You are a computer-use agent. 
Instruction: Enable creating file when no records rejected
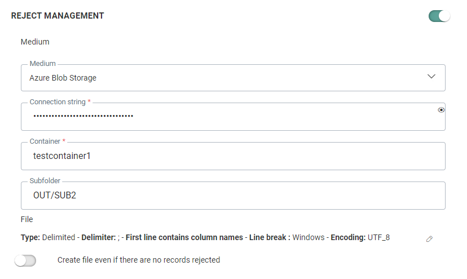(25, 260)
